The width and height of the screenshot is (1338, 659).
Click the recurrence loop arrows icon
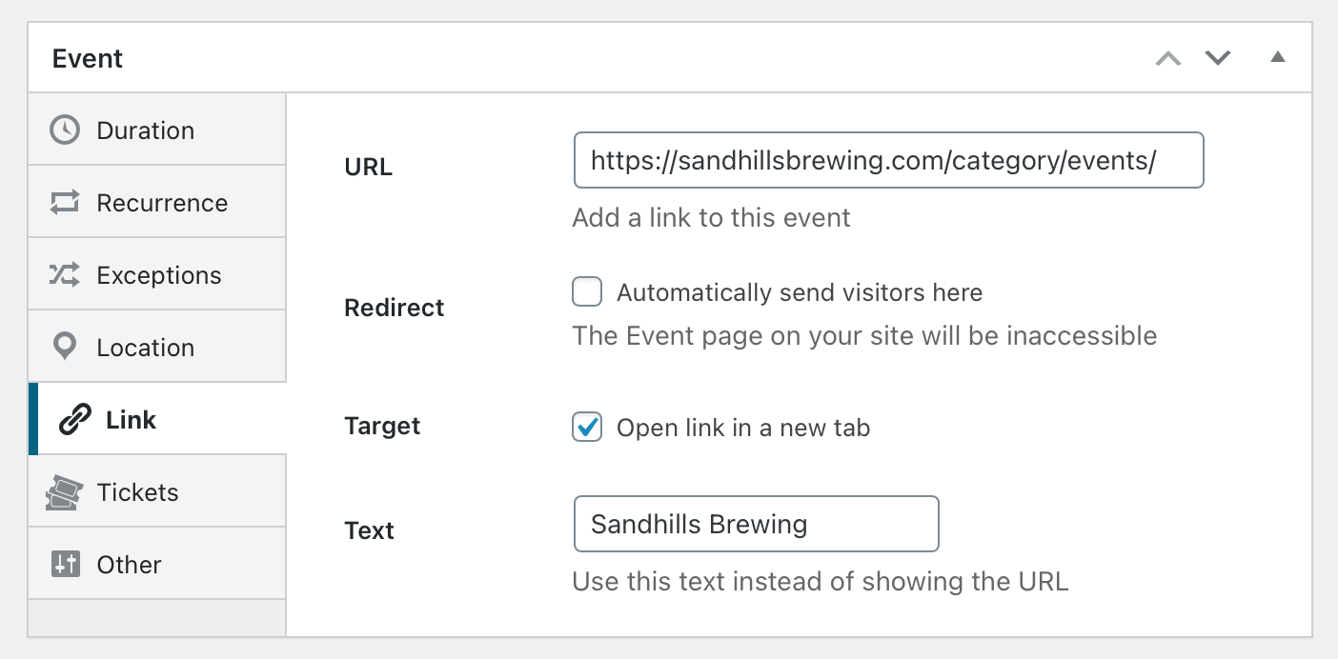tap(64, 202)
